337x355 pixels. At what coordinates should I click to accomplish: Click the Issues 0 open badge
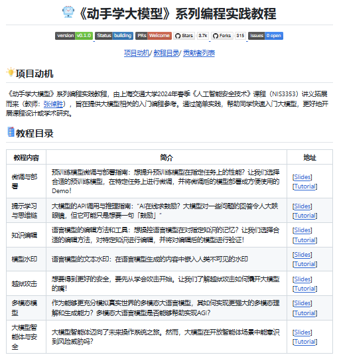point(265,36)
